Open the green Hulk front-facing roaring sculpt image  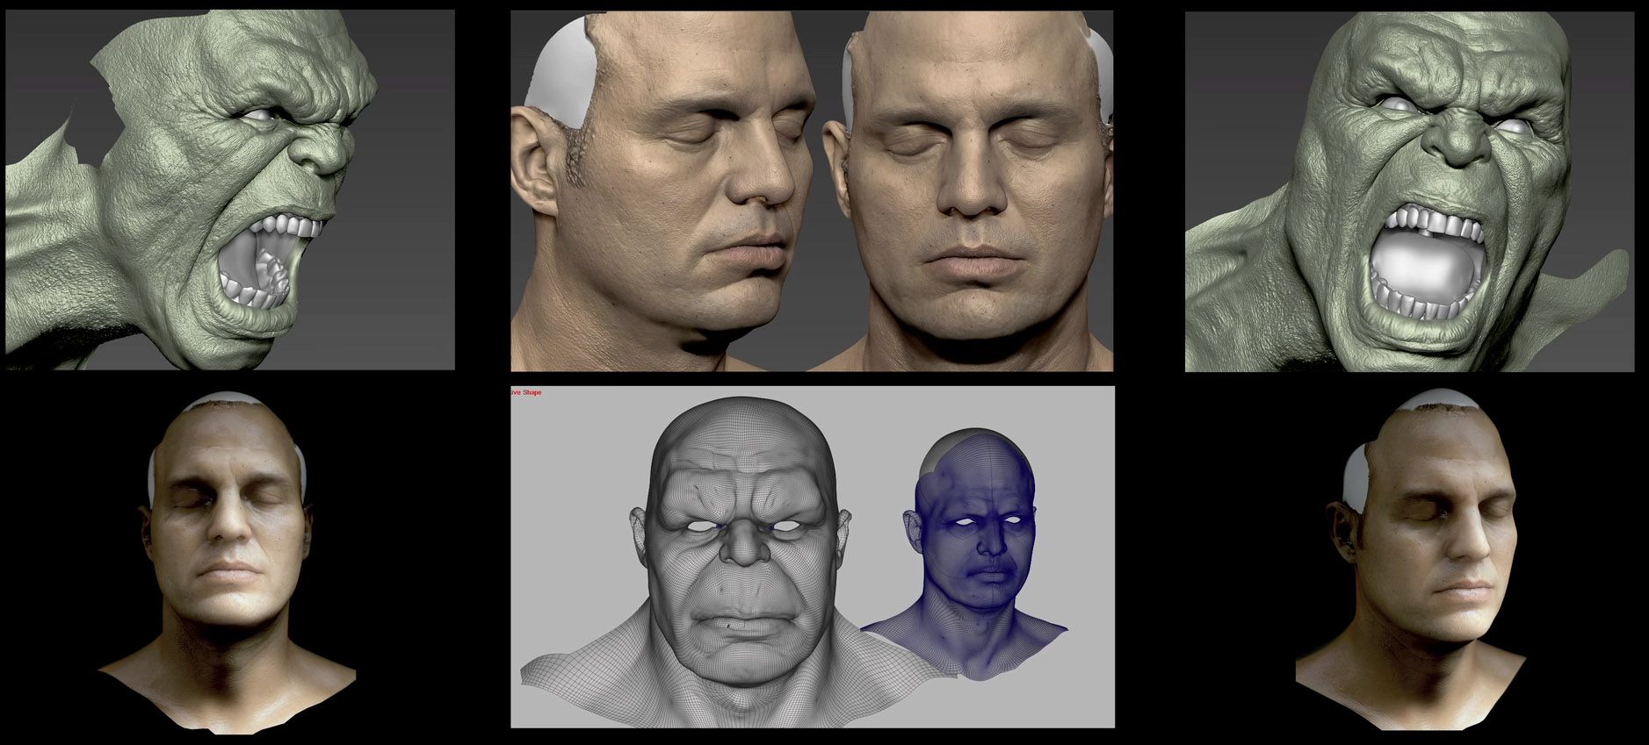point(1409,191)
